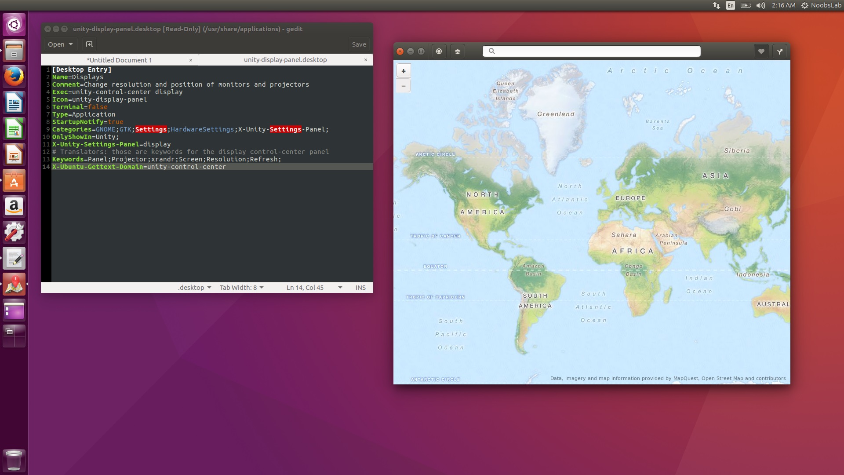
Task: Open the Ln 14, Col 45 line dropdown
Action: point(314,287)
